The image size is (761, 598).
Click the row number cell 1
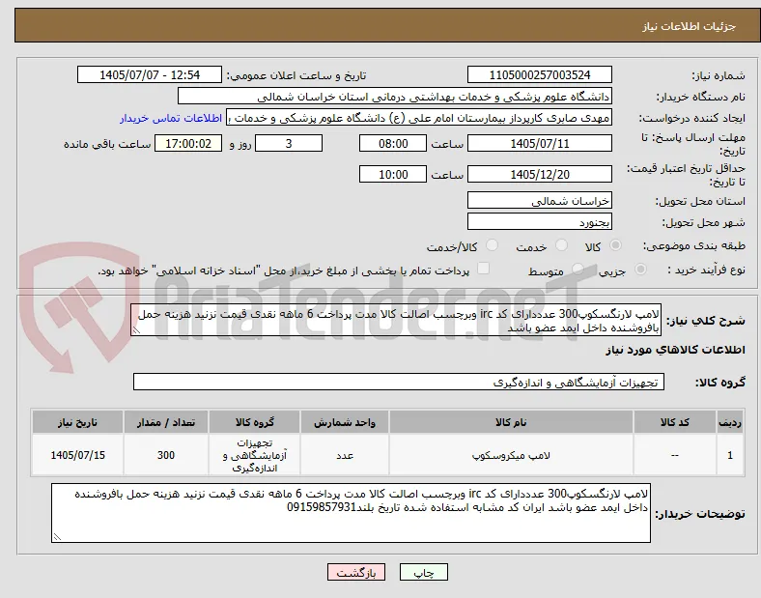click(730, 455)
